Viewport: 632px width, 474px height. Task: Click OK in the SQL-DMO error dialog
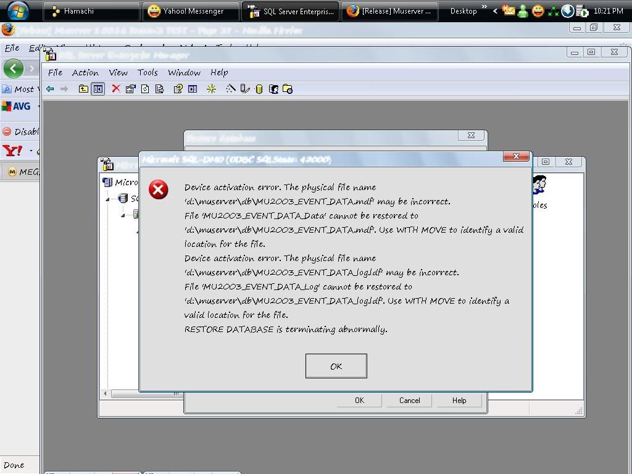tap(336, 366)
